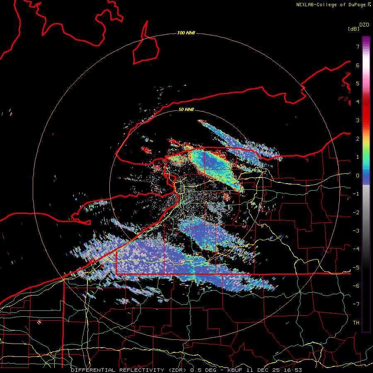Click the 2 value on the dB scale

pyautogui.click(x=358, y=139)
